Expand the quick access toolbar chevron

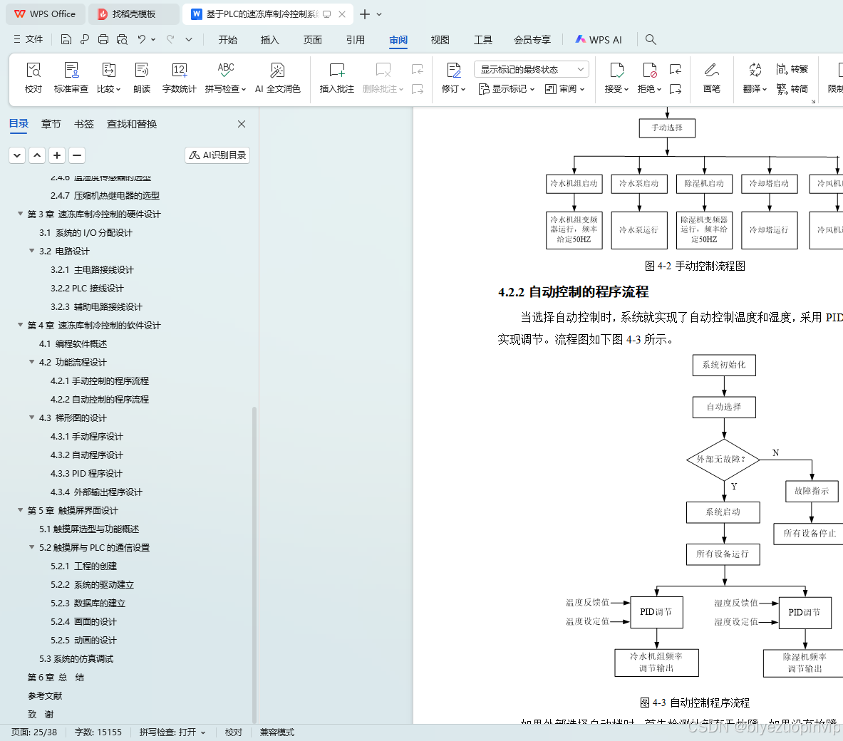click(189, 39)
